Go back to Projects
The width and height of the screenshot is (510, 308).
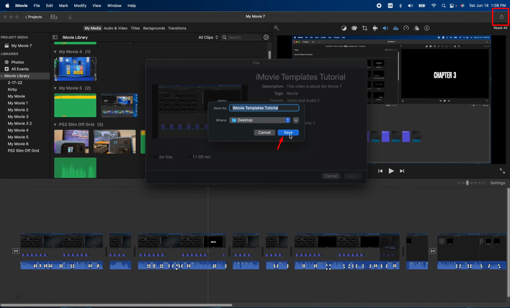click(x=34, y=17)
